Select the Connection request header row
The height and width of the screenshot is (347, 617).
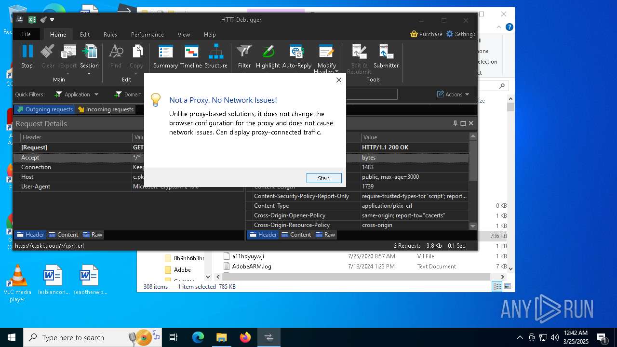pos(128,167)
